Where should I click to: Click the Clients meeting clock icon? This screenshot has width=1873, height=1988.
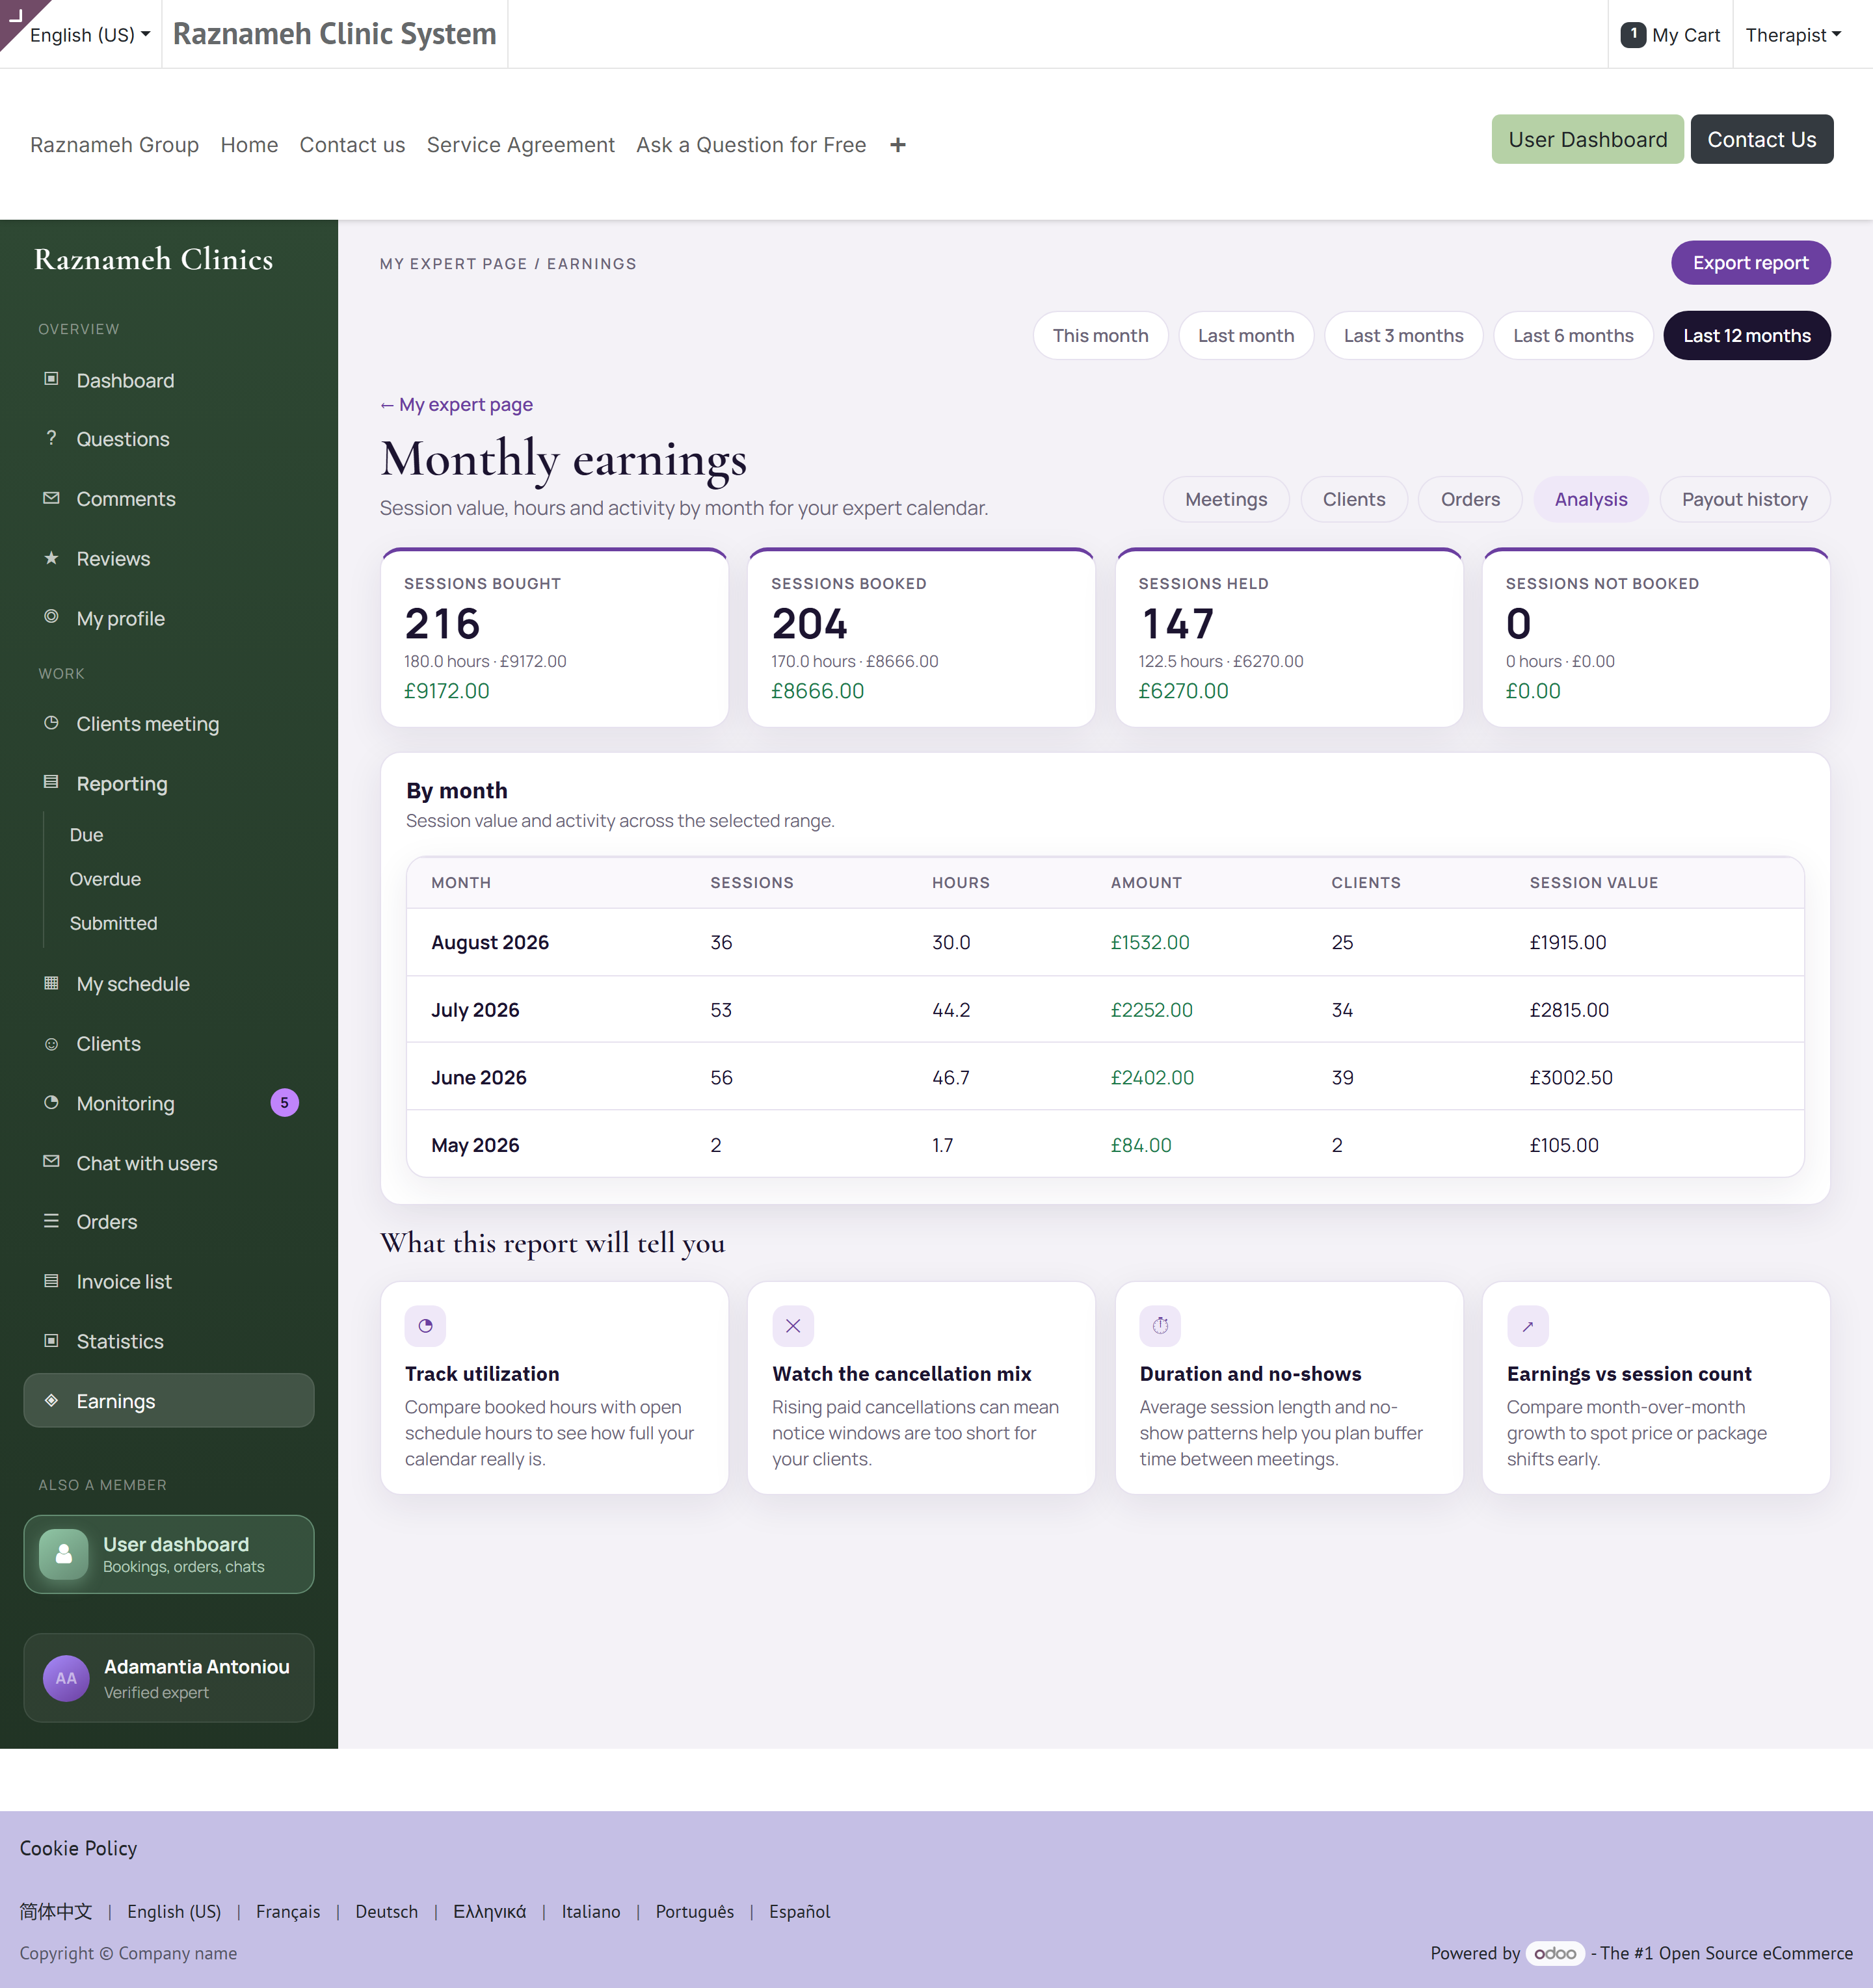point(51,723)
